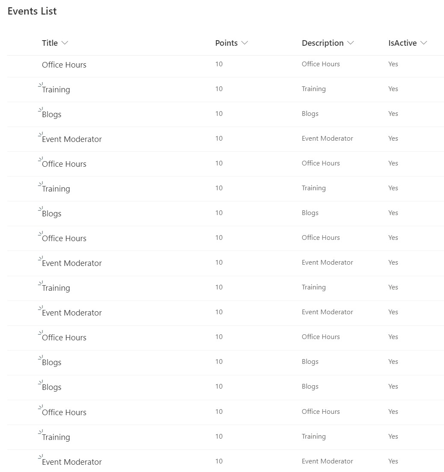
Task: Open the first Office Hours item title
Action: point(64,65)
